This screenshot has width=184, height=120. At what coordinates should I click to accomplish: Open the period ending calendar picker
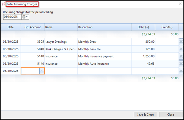coord(25,17)
